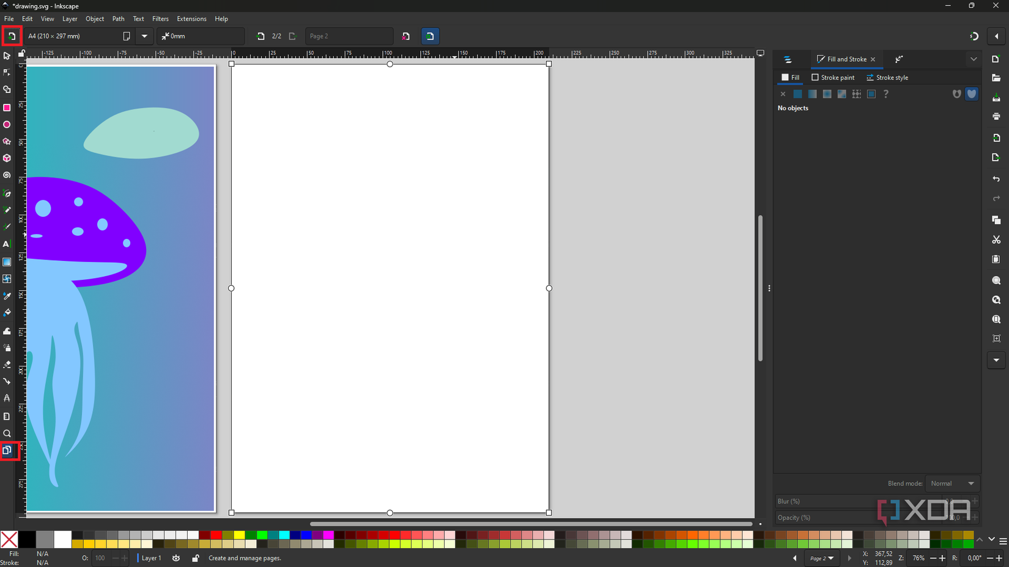Viewport: 1009px width, 567px height.
Task: Open the Zoom tool
Action: pos(7,433)
